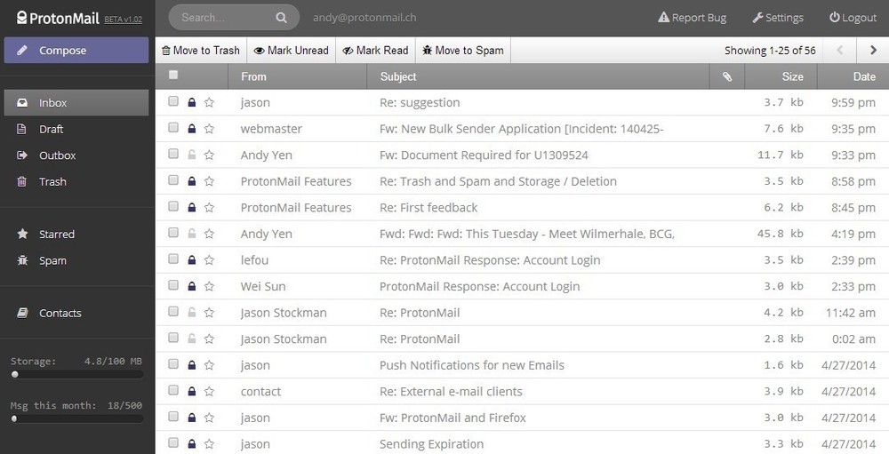The height and width of the screenshot is (454, 889).
Task: Open Report Bug link
Action: 692,18
